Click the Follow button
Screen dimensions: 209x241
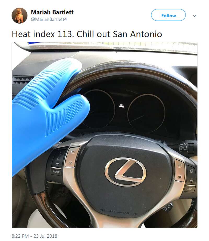168,15
